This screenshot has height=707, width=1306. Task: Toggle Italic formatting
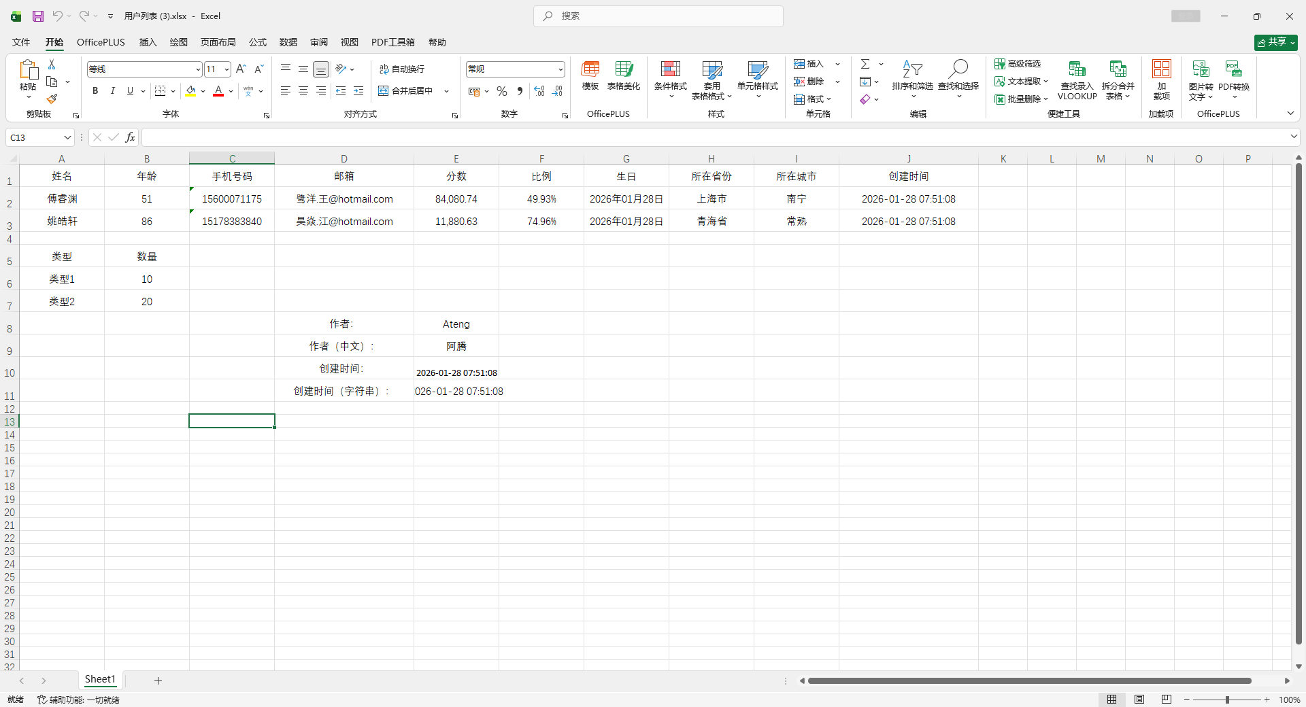tap(113, 91)
